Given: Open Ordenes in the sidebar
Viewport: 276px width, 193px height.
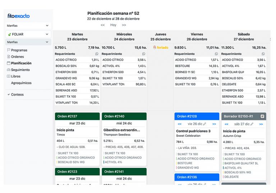Looking at the screenshot, I should [17, 57].
